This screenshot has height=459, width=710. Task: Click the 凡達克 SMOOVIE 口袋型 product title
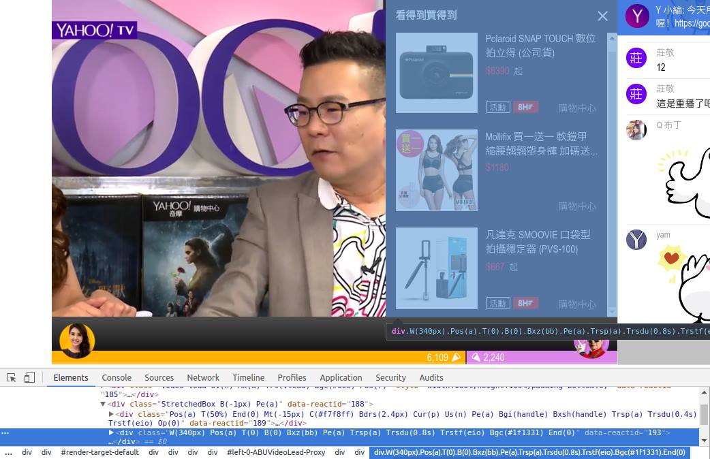(538, 242)
